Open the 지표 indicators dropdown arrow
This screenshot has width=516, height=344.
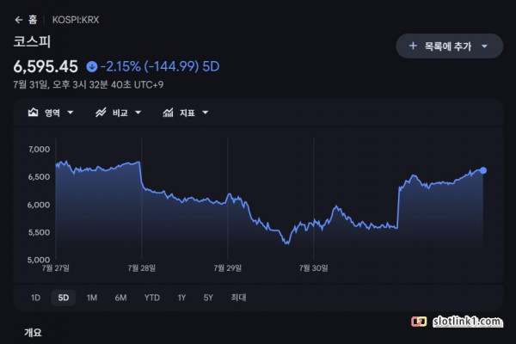(x=205, y=113)
